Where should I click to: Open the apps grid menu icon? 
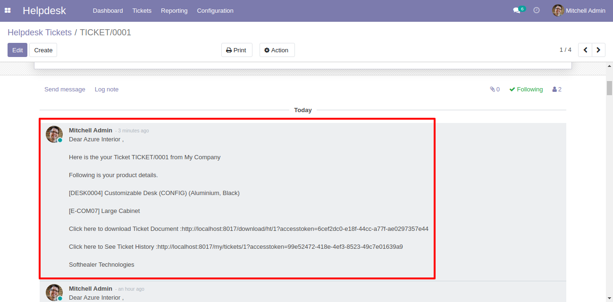pos(8,10)
